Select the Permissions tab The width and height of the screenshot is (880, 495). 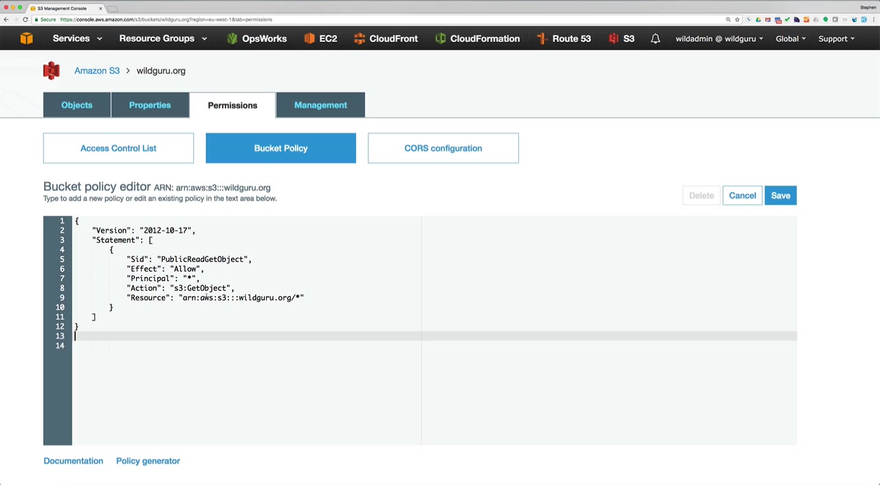tap(232, 105)
